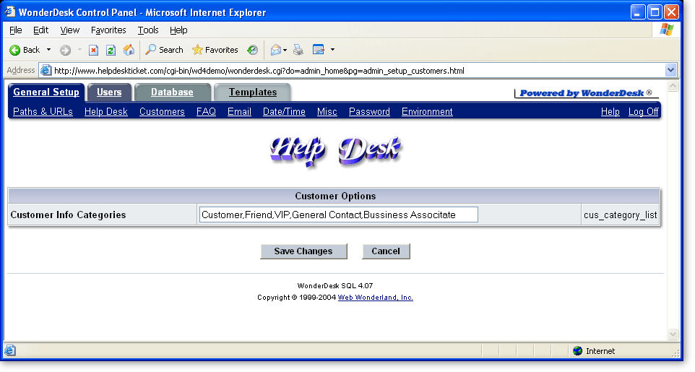The image size is (695, 372).
Task: Open the Help menu in the menu bar
Action: (178, 30)
